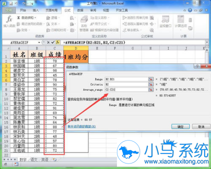This screenshot has height=169, width=211.
Task: Click the dialog title bar question mark button
Action: point(197,66)
